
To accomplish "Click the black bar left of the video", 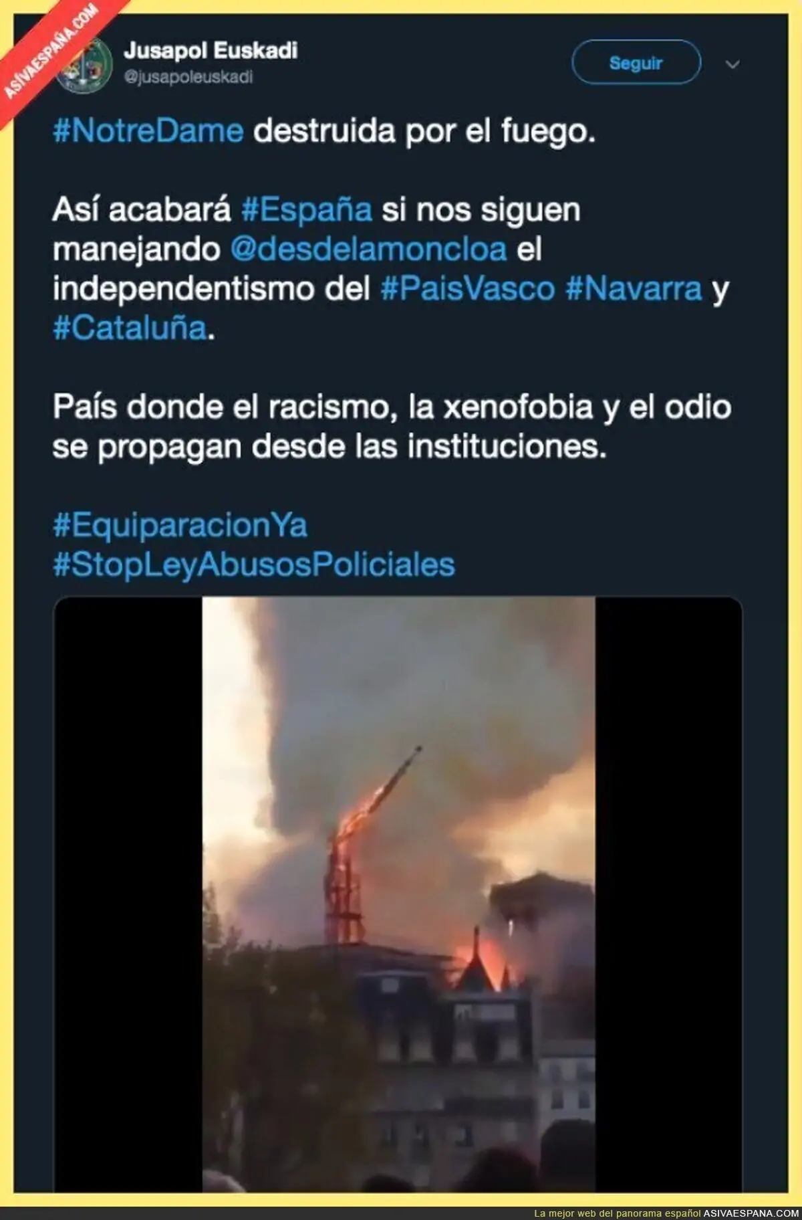I will click(x=128, y=827).
